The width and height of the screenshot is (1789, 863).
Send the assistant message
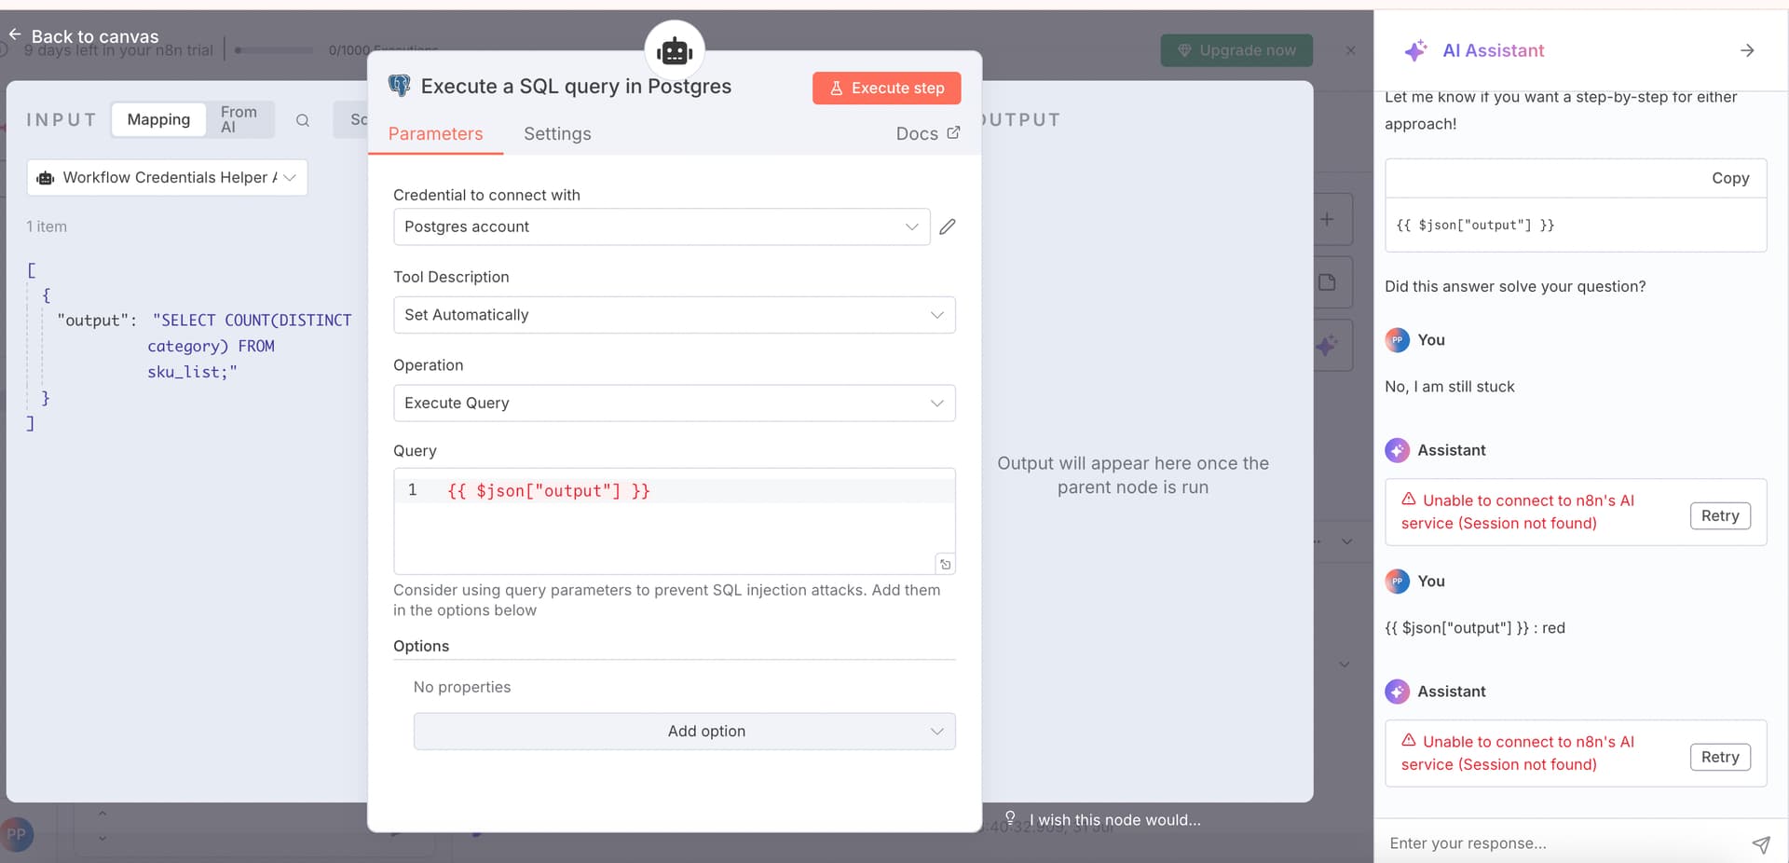tap(1760, 843)
